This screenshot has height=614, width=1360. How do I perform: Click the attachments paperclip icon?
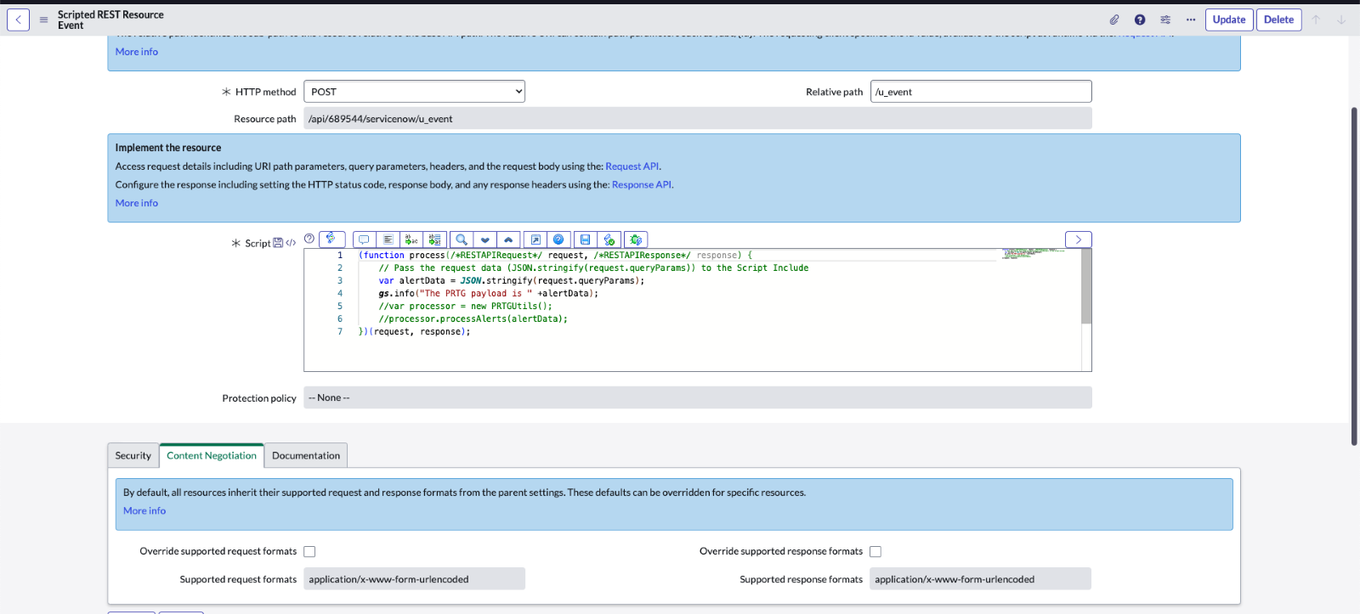pos(1113,20)
